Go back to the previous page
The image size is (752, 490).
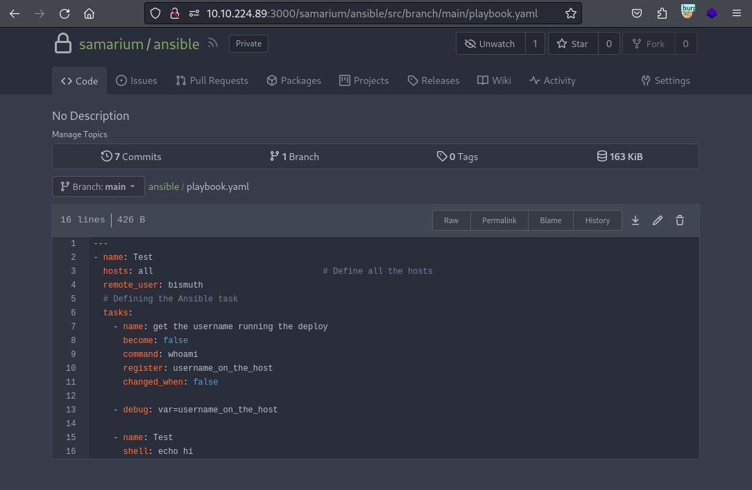[x=15, y=13]
